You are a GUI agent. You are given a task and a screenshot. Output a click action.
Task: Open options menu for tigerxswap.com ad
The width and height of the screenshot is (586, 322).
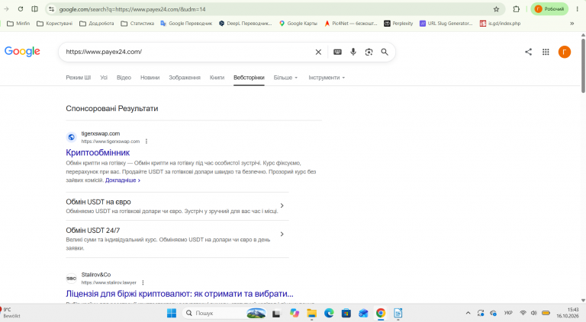(x=146, y=142)
